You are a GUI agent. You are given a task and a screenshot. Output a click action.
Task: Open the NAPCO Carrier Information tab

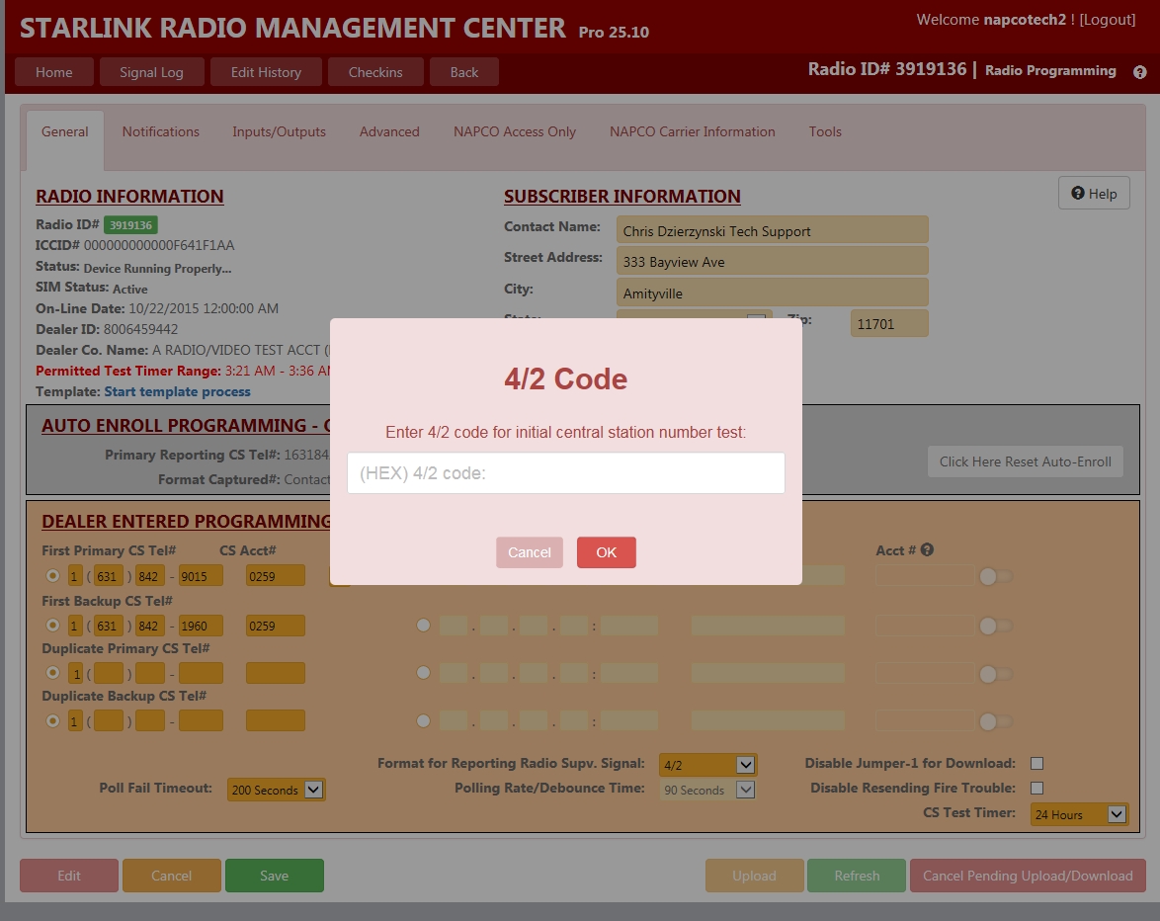click(x=693, y=131)
